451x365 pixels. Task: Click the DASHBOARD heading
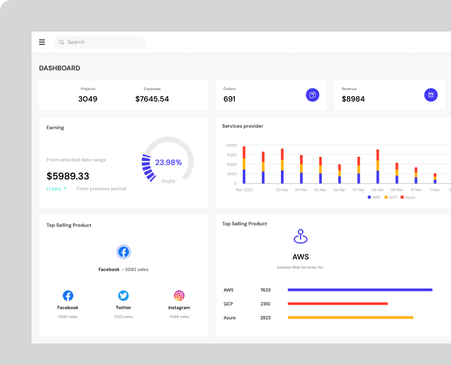pyautogui.click(x=60, y=68)
